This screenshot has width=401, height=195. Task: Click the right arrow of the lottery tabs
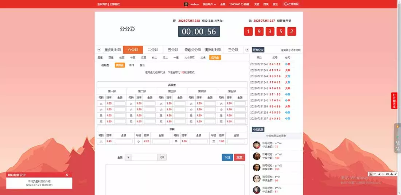click(247, 50)
